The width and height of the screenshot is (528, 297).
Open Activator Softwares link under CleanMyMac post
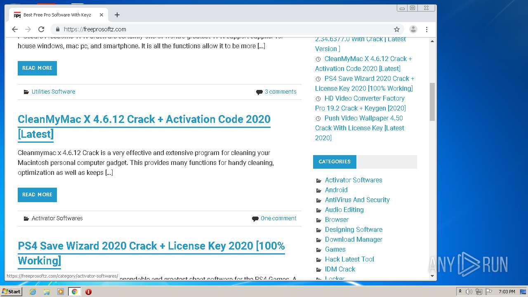pos(57,218)
